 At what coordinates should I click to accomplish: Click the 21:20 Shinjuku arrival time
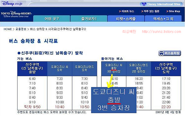[x=166, y=93]
